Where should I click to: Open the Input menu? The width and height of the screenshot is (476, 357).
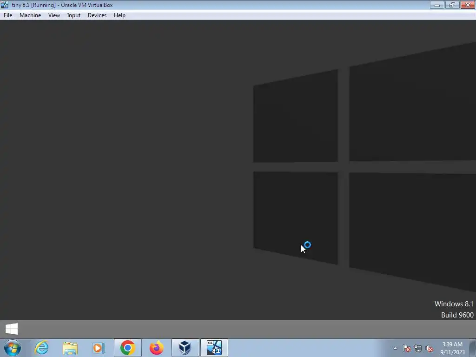pyautogui.click(x=74, y=15)
